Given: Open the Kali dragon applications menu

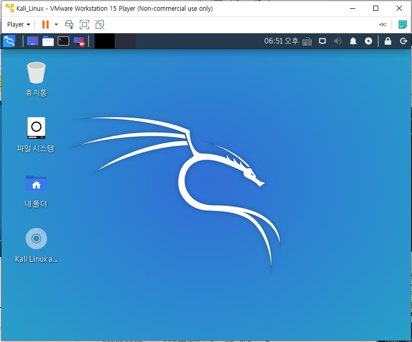Looking at the screenshot, I should point(9,41).
